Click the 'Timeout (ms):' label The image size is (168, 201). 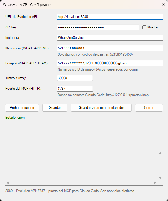pyautogui.click(x=16, y=78)
